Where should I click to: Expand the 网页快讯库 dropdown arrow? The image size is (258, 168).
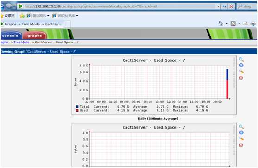click(x=77, y=16)
